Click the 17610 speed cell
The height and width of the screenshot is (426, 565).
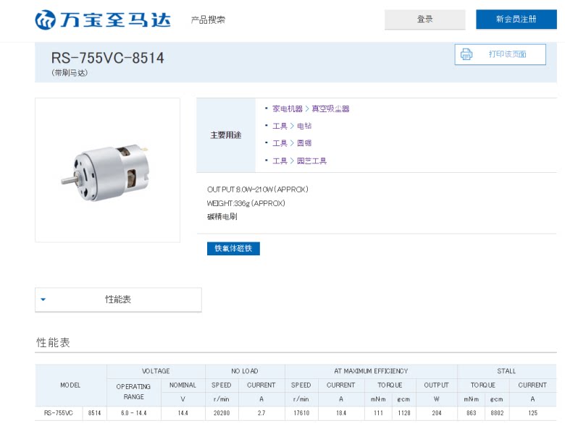tap(301, 413)
